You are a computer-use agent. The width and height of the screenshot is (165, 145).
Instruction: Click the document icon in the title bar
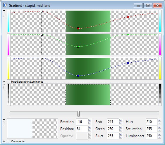pos(5,5)
